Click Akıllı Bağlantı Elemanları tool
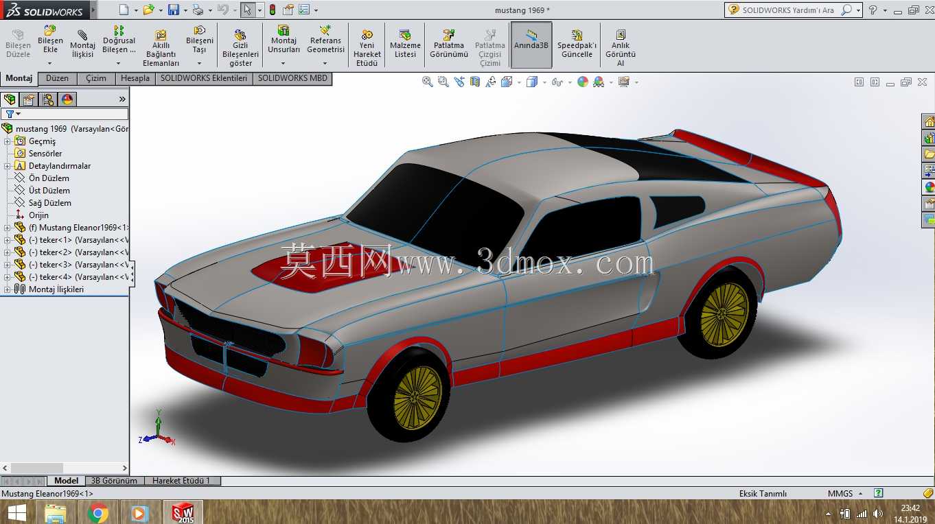The image size is (935, 524). (x=161, y=48)
